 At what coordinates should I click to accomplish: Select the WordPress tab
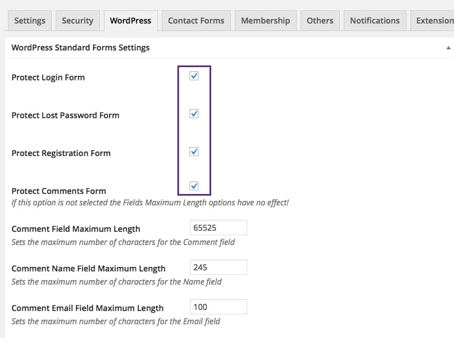130,21
